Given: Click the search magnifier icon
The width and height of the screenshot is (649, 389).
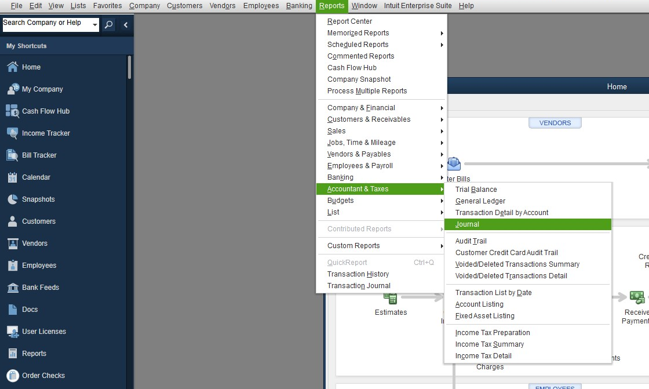Looking at the screenshot, I should coord(108,24).
